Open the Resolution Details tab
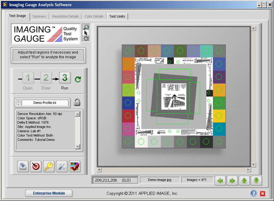The height and width of the screenshot is (201, 274). pyautogui.click(x=65, y=16)
